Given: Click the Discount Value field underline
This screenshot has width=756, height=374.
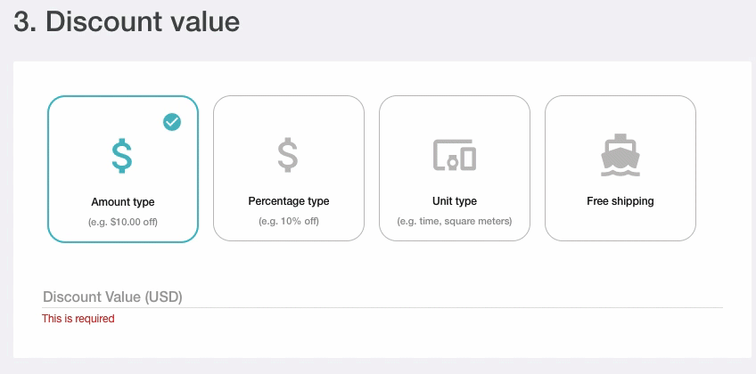Looking at the screenshot, I should (382, 307).
